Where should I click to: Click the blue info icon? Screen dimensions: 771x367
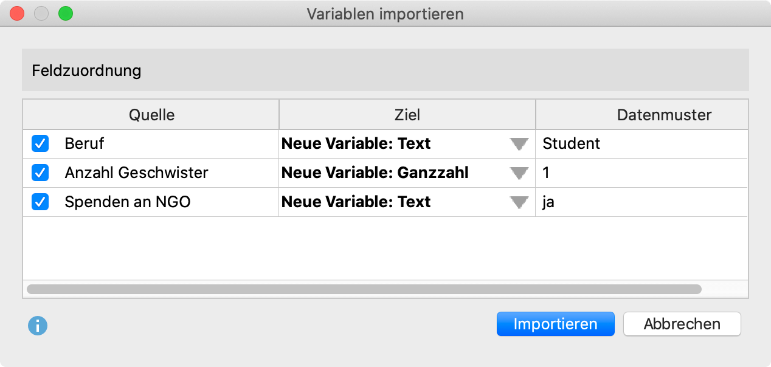click(38, 326)
